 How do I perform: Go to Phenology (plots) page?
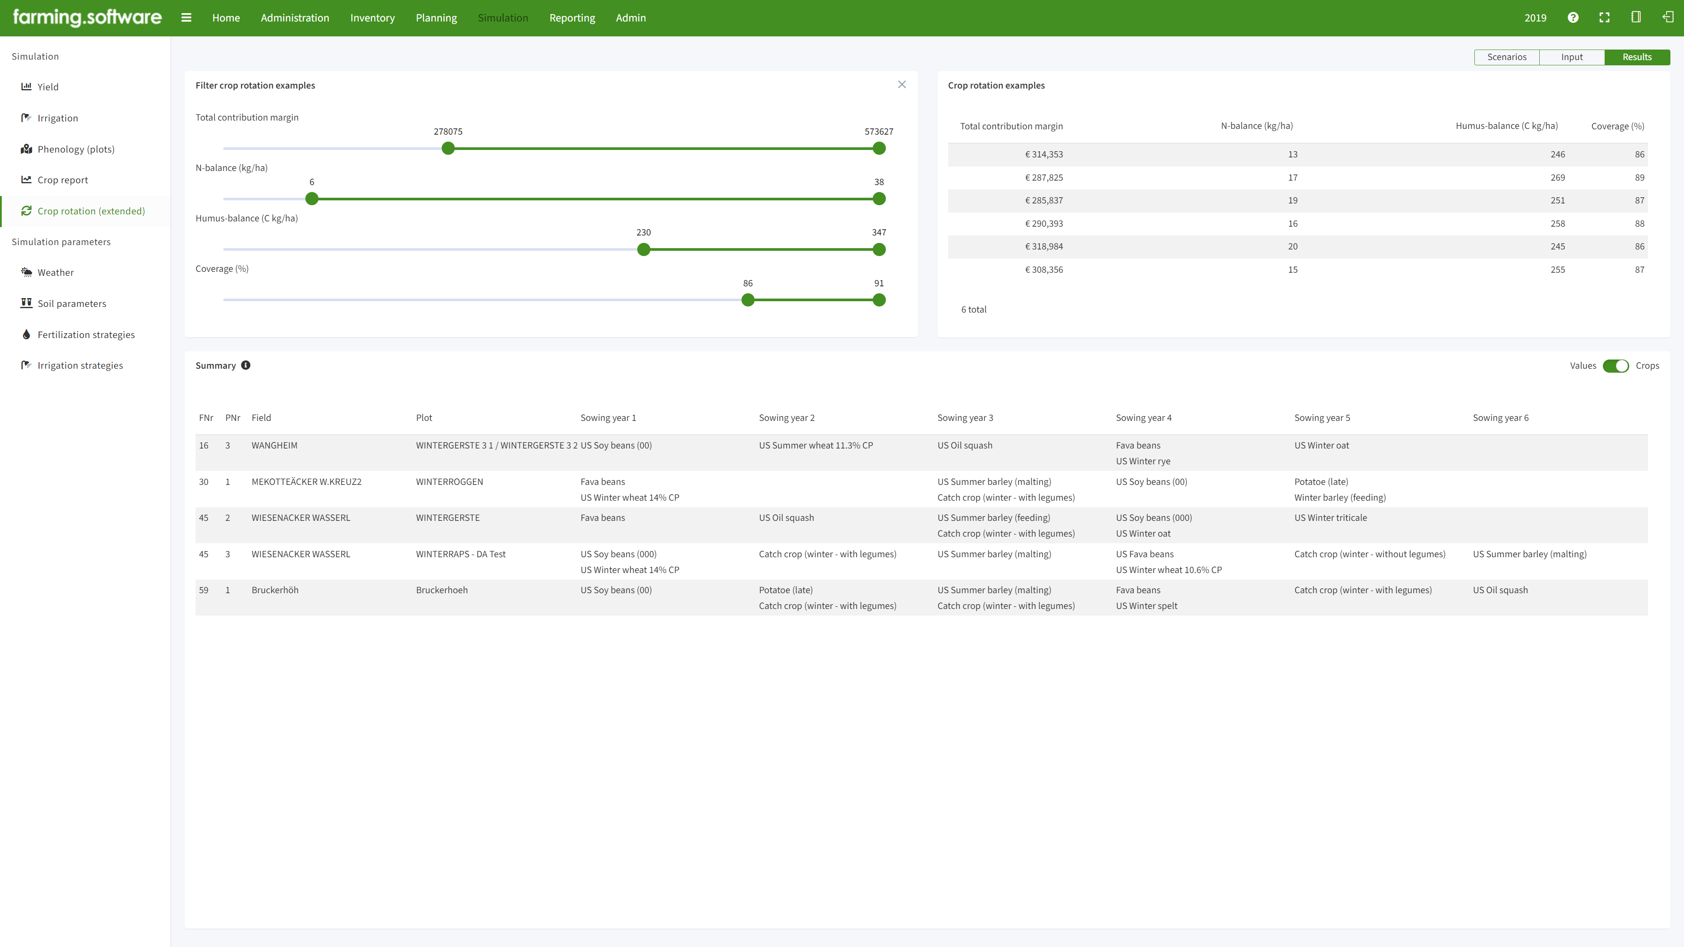coord(76,149)
